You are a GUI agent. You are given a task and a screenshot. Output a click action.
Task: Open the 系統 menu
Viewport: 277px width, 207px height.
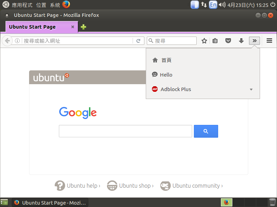[x=55, y=5]
